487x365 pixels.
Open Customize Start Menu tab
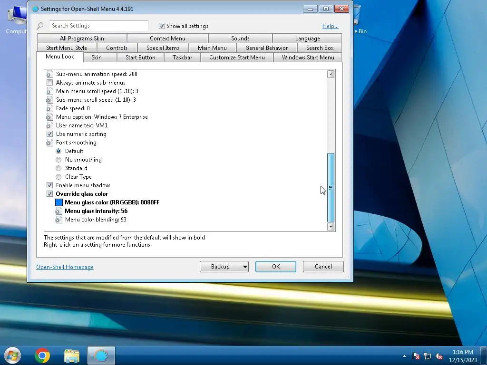(237, 58)
